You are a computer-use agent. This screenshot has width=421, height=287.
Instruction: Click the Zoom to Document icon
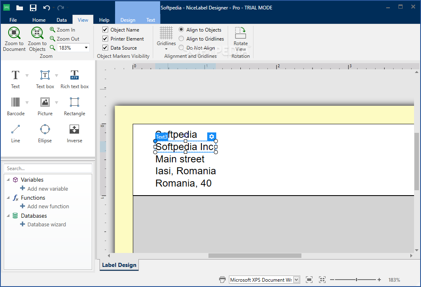point(14,33)
